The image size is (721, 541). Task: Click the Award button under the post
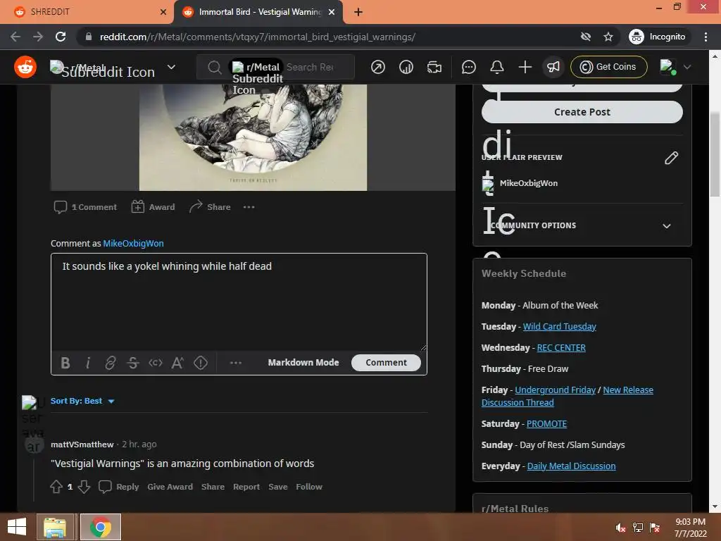(153, 207)
